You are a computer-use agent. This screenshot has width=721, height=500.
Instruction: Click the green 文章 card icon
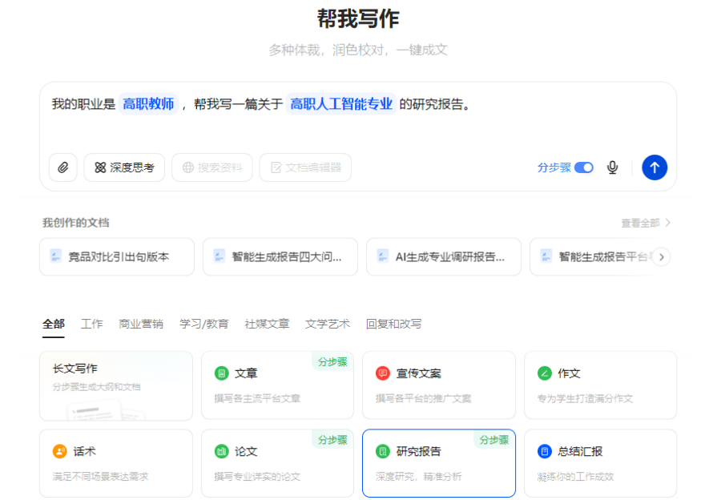click(x=222, y=373)
